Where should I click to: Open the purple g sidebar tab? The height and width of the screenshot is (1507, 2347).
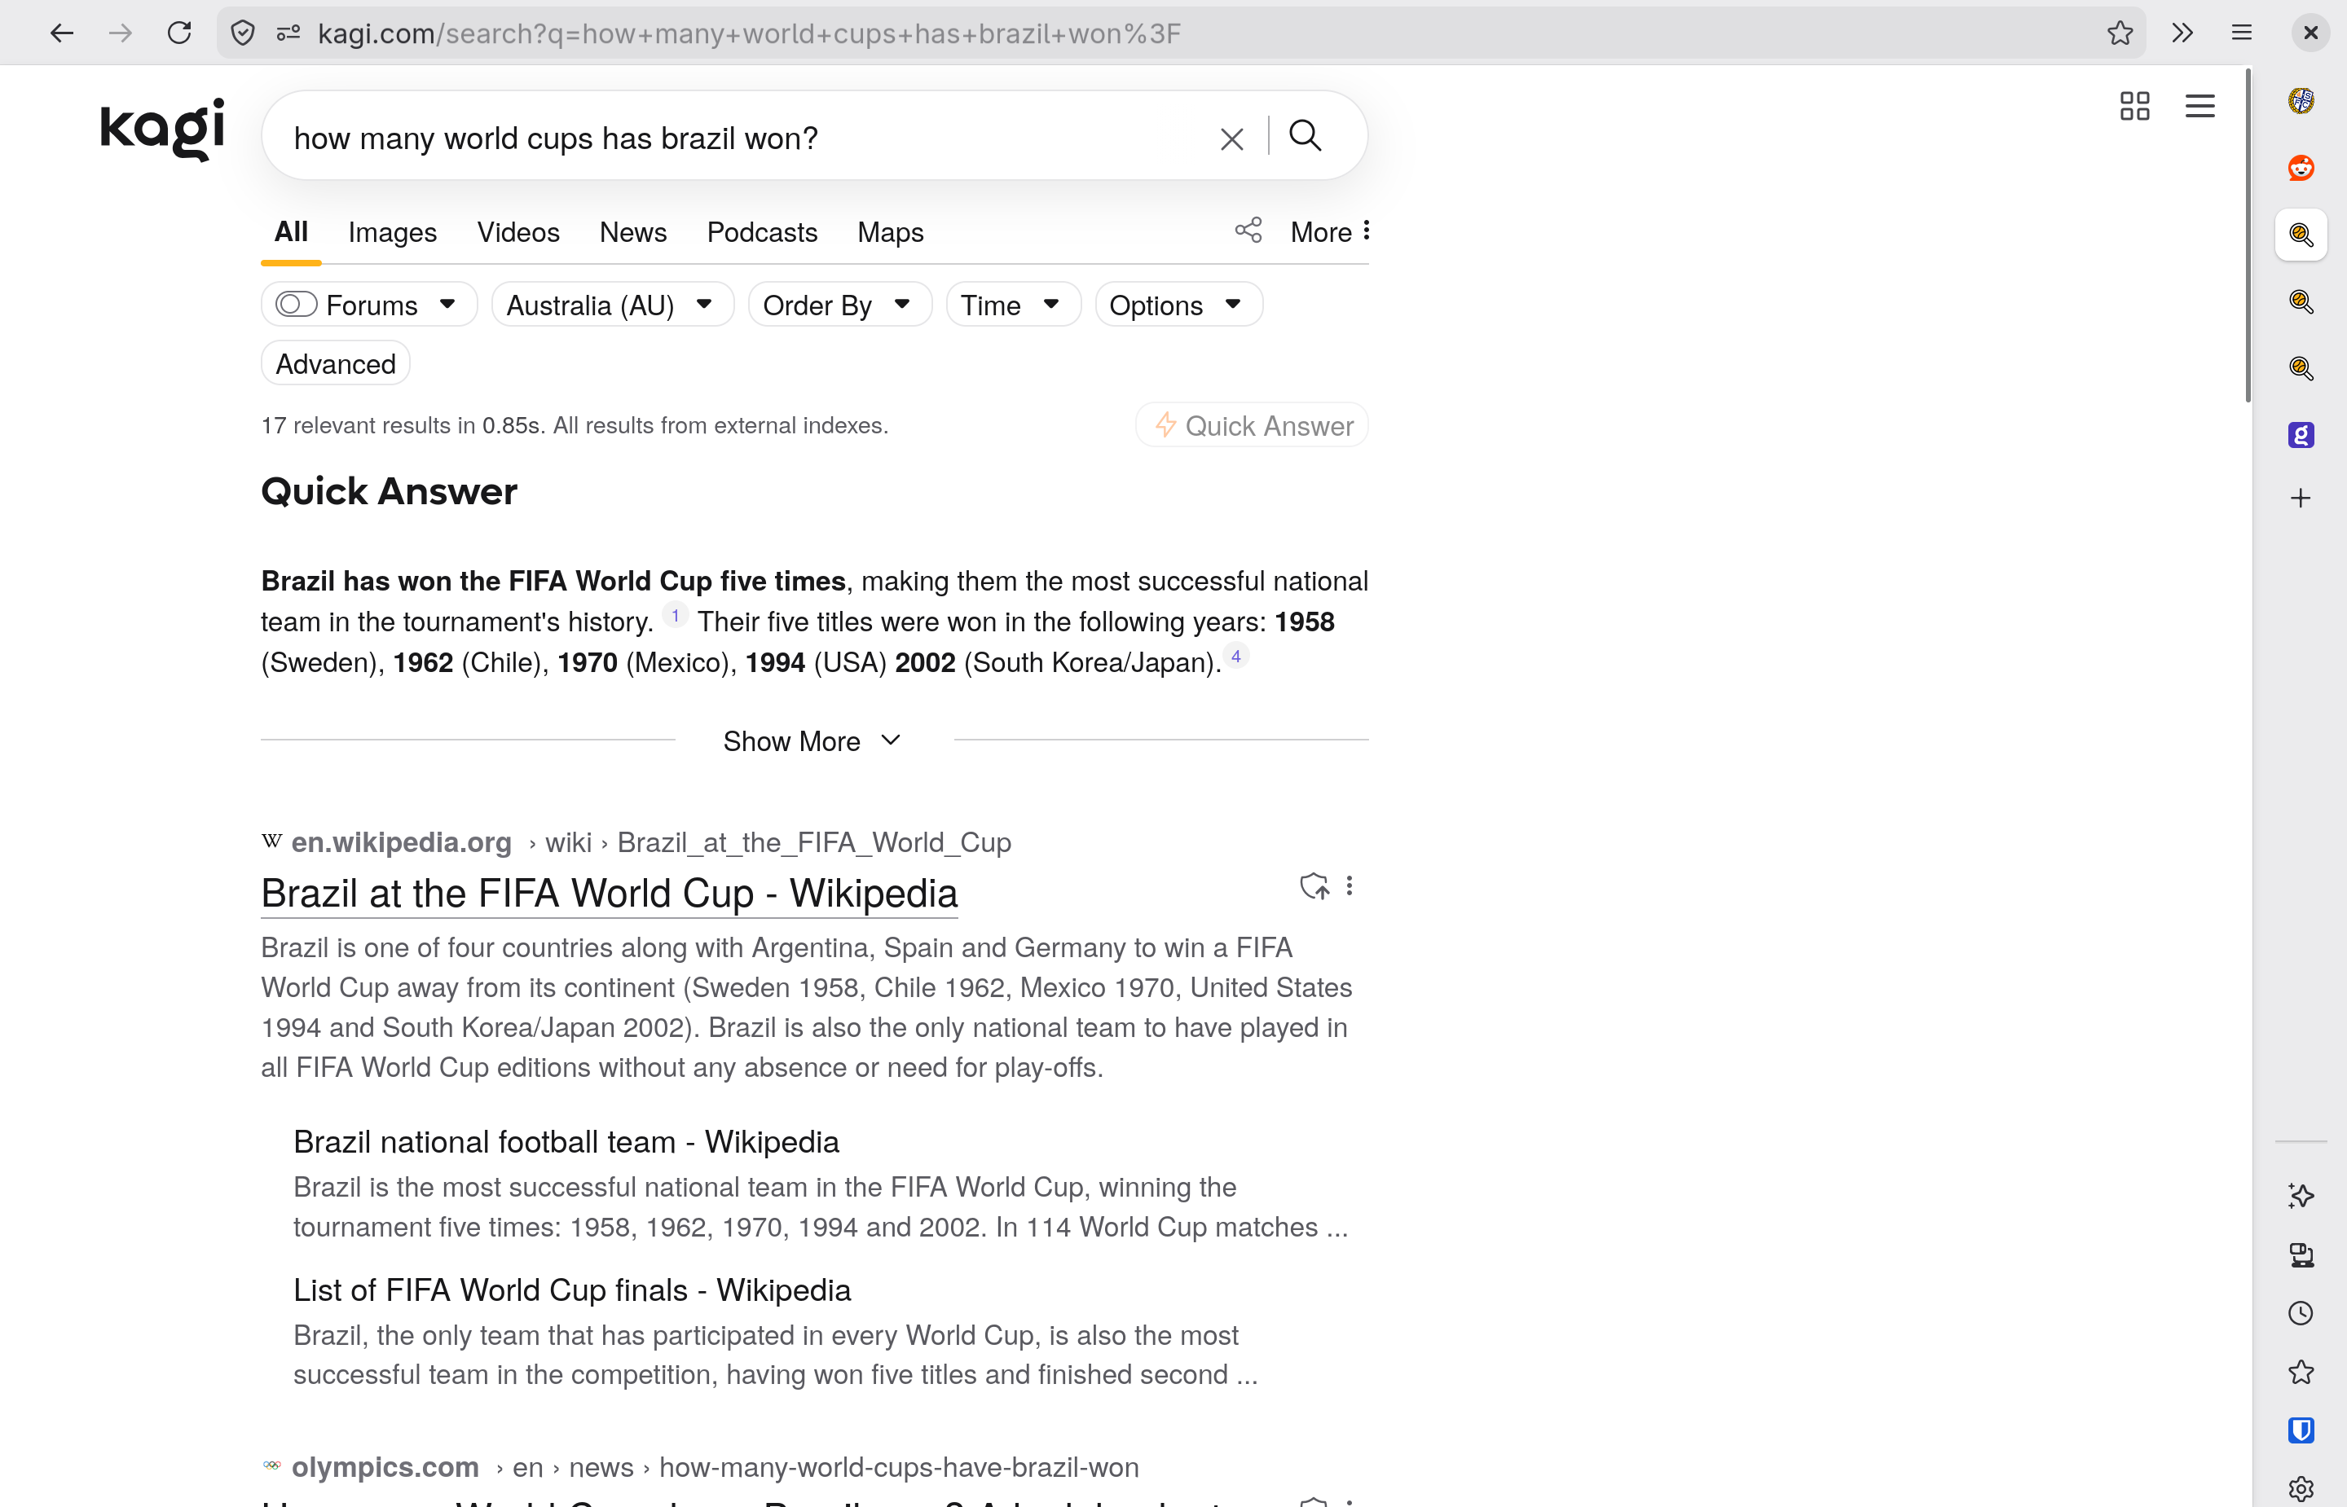tap(2301, 434)
